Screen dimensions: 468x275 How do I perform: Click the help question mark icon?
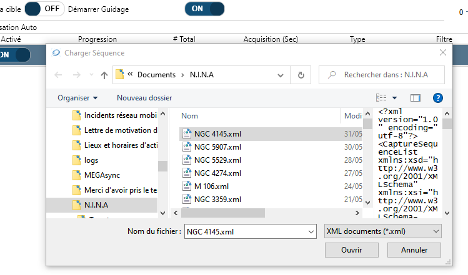(437, 98)
